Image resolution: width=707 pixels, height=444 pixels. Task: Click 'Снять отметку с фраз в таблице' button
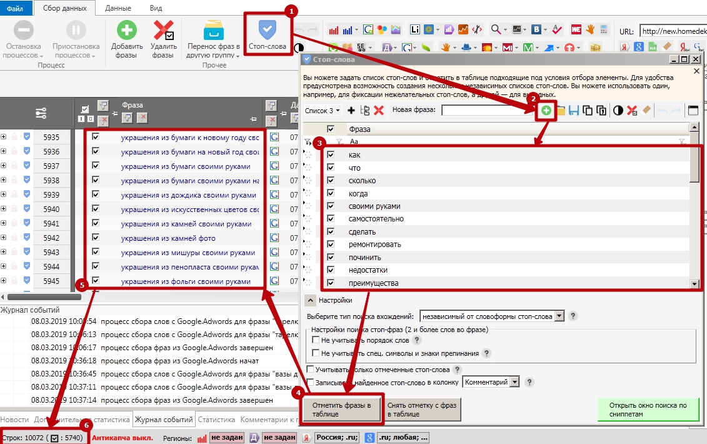(x=422, y=409)
